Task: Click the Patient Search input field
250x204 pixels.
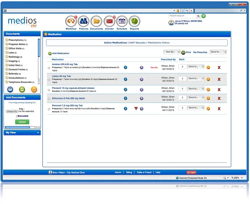Action: click(x=182, y=16)
